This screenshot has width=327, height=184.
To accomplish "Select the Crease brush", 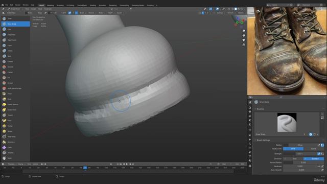I will pos(15,61).
